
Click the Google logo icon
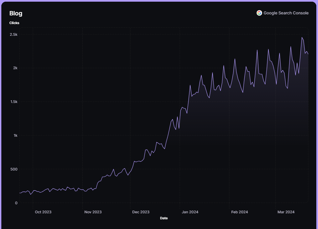pyautogui.click(x=259, y=13)
